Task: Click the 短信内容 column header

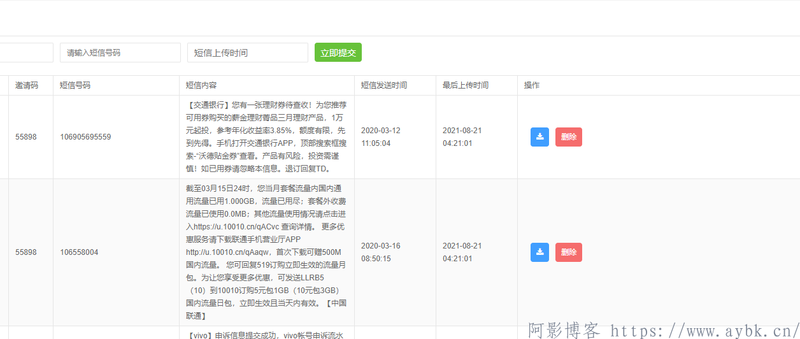Action: tap(201, 85)
